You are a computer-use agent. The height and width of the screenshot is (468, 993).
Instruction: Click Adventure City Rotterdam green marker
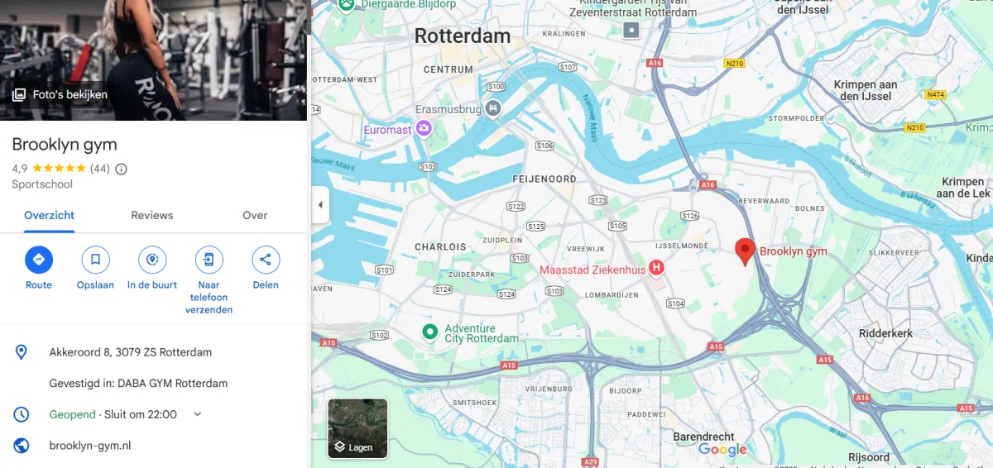pos(429,332)
